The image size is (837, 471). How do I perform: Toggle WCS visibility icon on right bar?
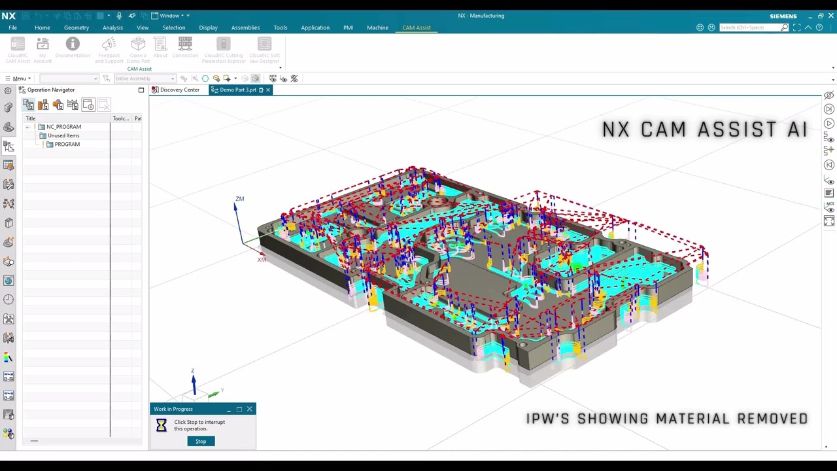tap(829, 179)
